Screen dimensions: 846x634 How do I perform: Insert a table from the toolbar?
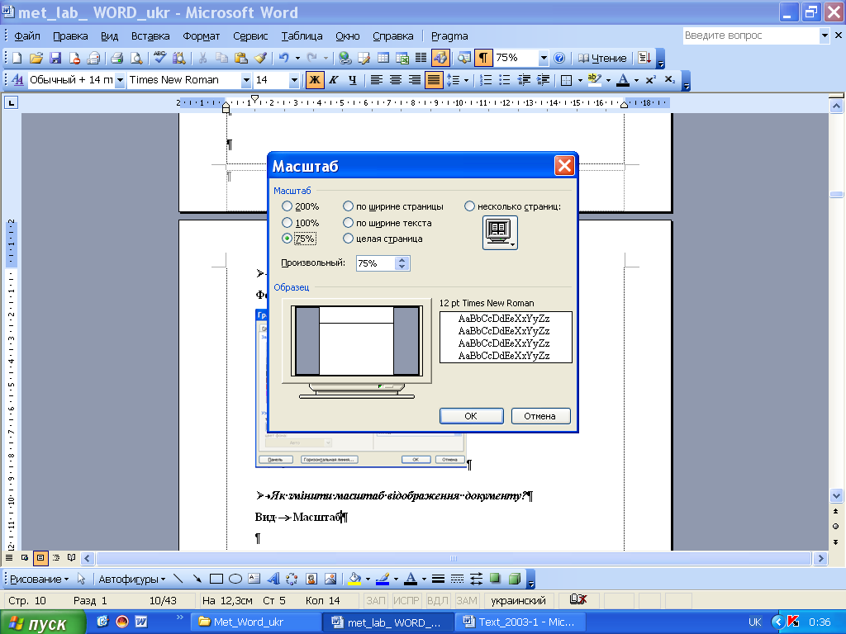[x=383, y=58]
